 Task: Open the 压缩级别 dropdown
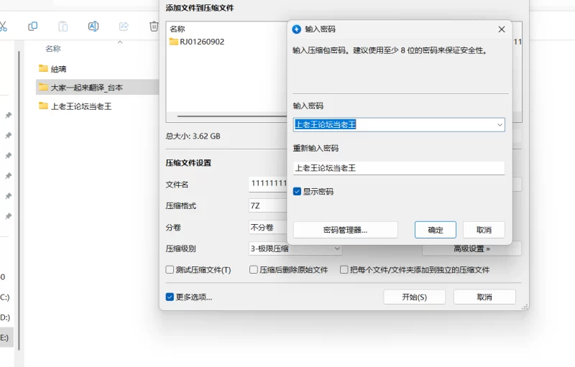(295, 248)
